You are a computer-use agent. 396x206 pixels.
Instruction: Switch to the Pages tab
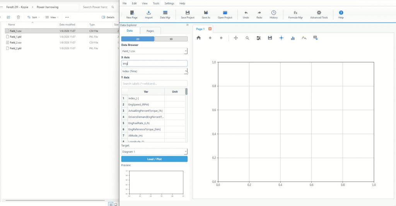click(x=150, y=31)
